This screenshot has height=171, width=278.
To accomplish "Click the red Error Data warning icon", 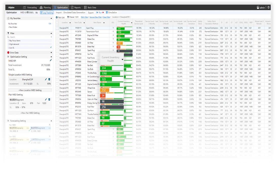I will click(8, 53).
